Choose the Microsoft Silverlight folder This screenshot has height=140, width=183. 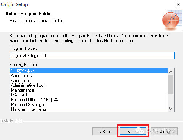point(89,105)
